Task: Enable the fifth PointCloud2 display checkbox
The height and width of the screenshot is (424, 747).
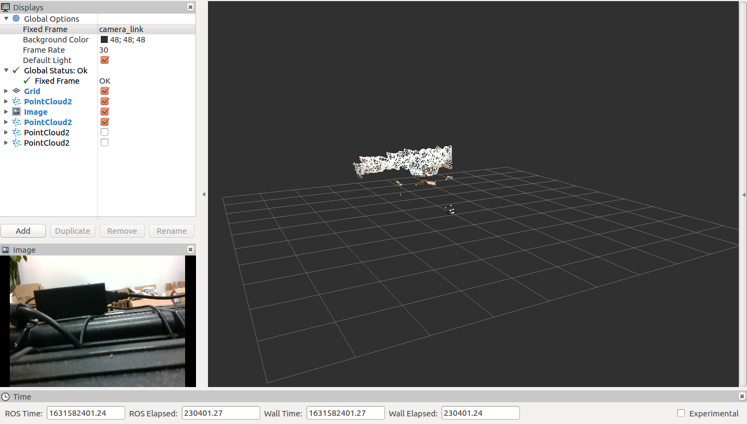Action: [104, 132]
